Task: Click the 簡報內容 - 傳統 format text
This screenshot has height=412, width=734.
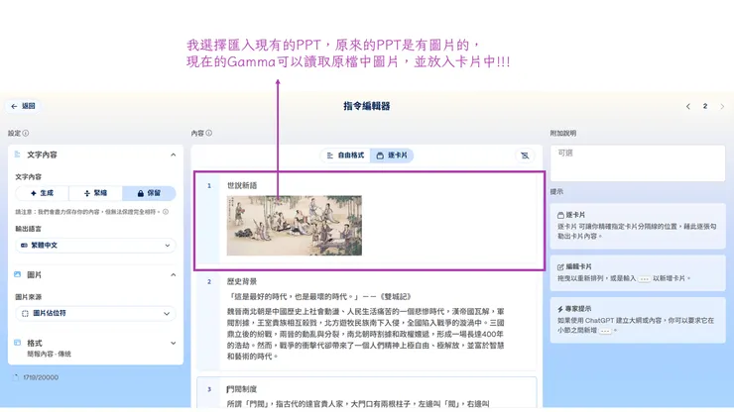Action: [50, 354]
